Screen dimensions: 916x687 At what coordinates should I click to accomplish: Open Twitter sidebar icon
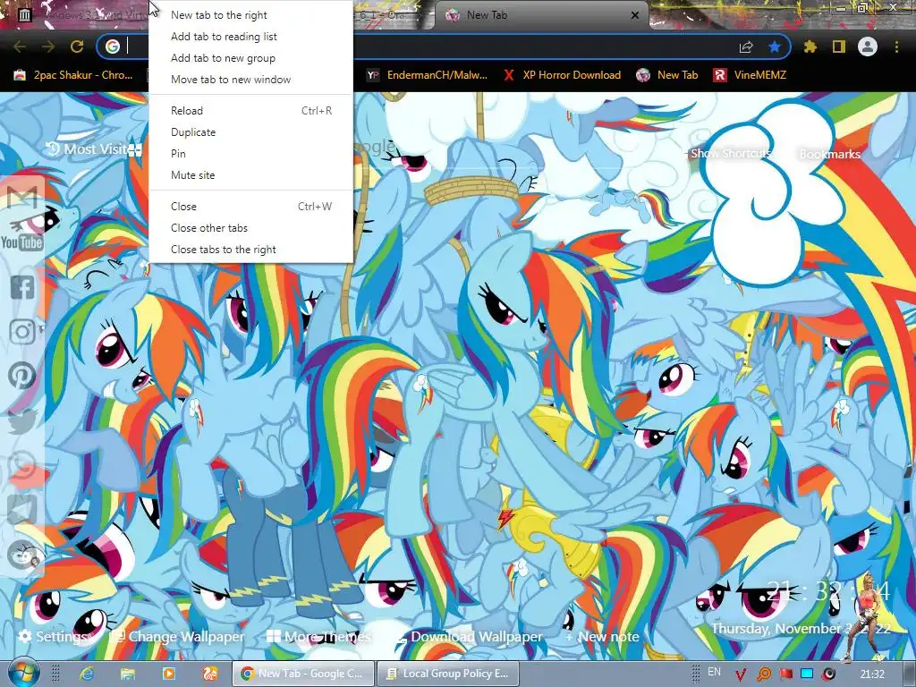point(22,420)
